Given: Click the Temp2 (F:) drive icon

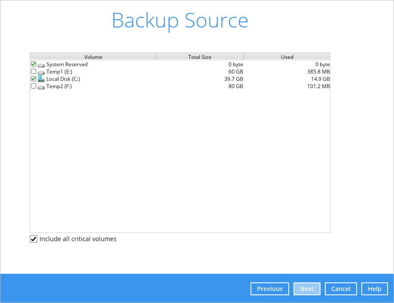Looking at the screenshot, I should (x=41, y=87).
